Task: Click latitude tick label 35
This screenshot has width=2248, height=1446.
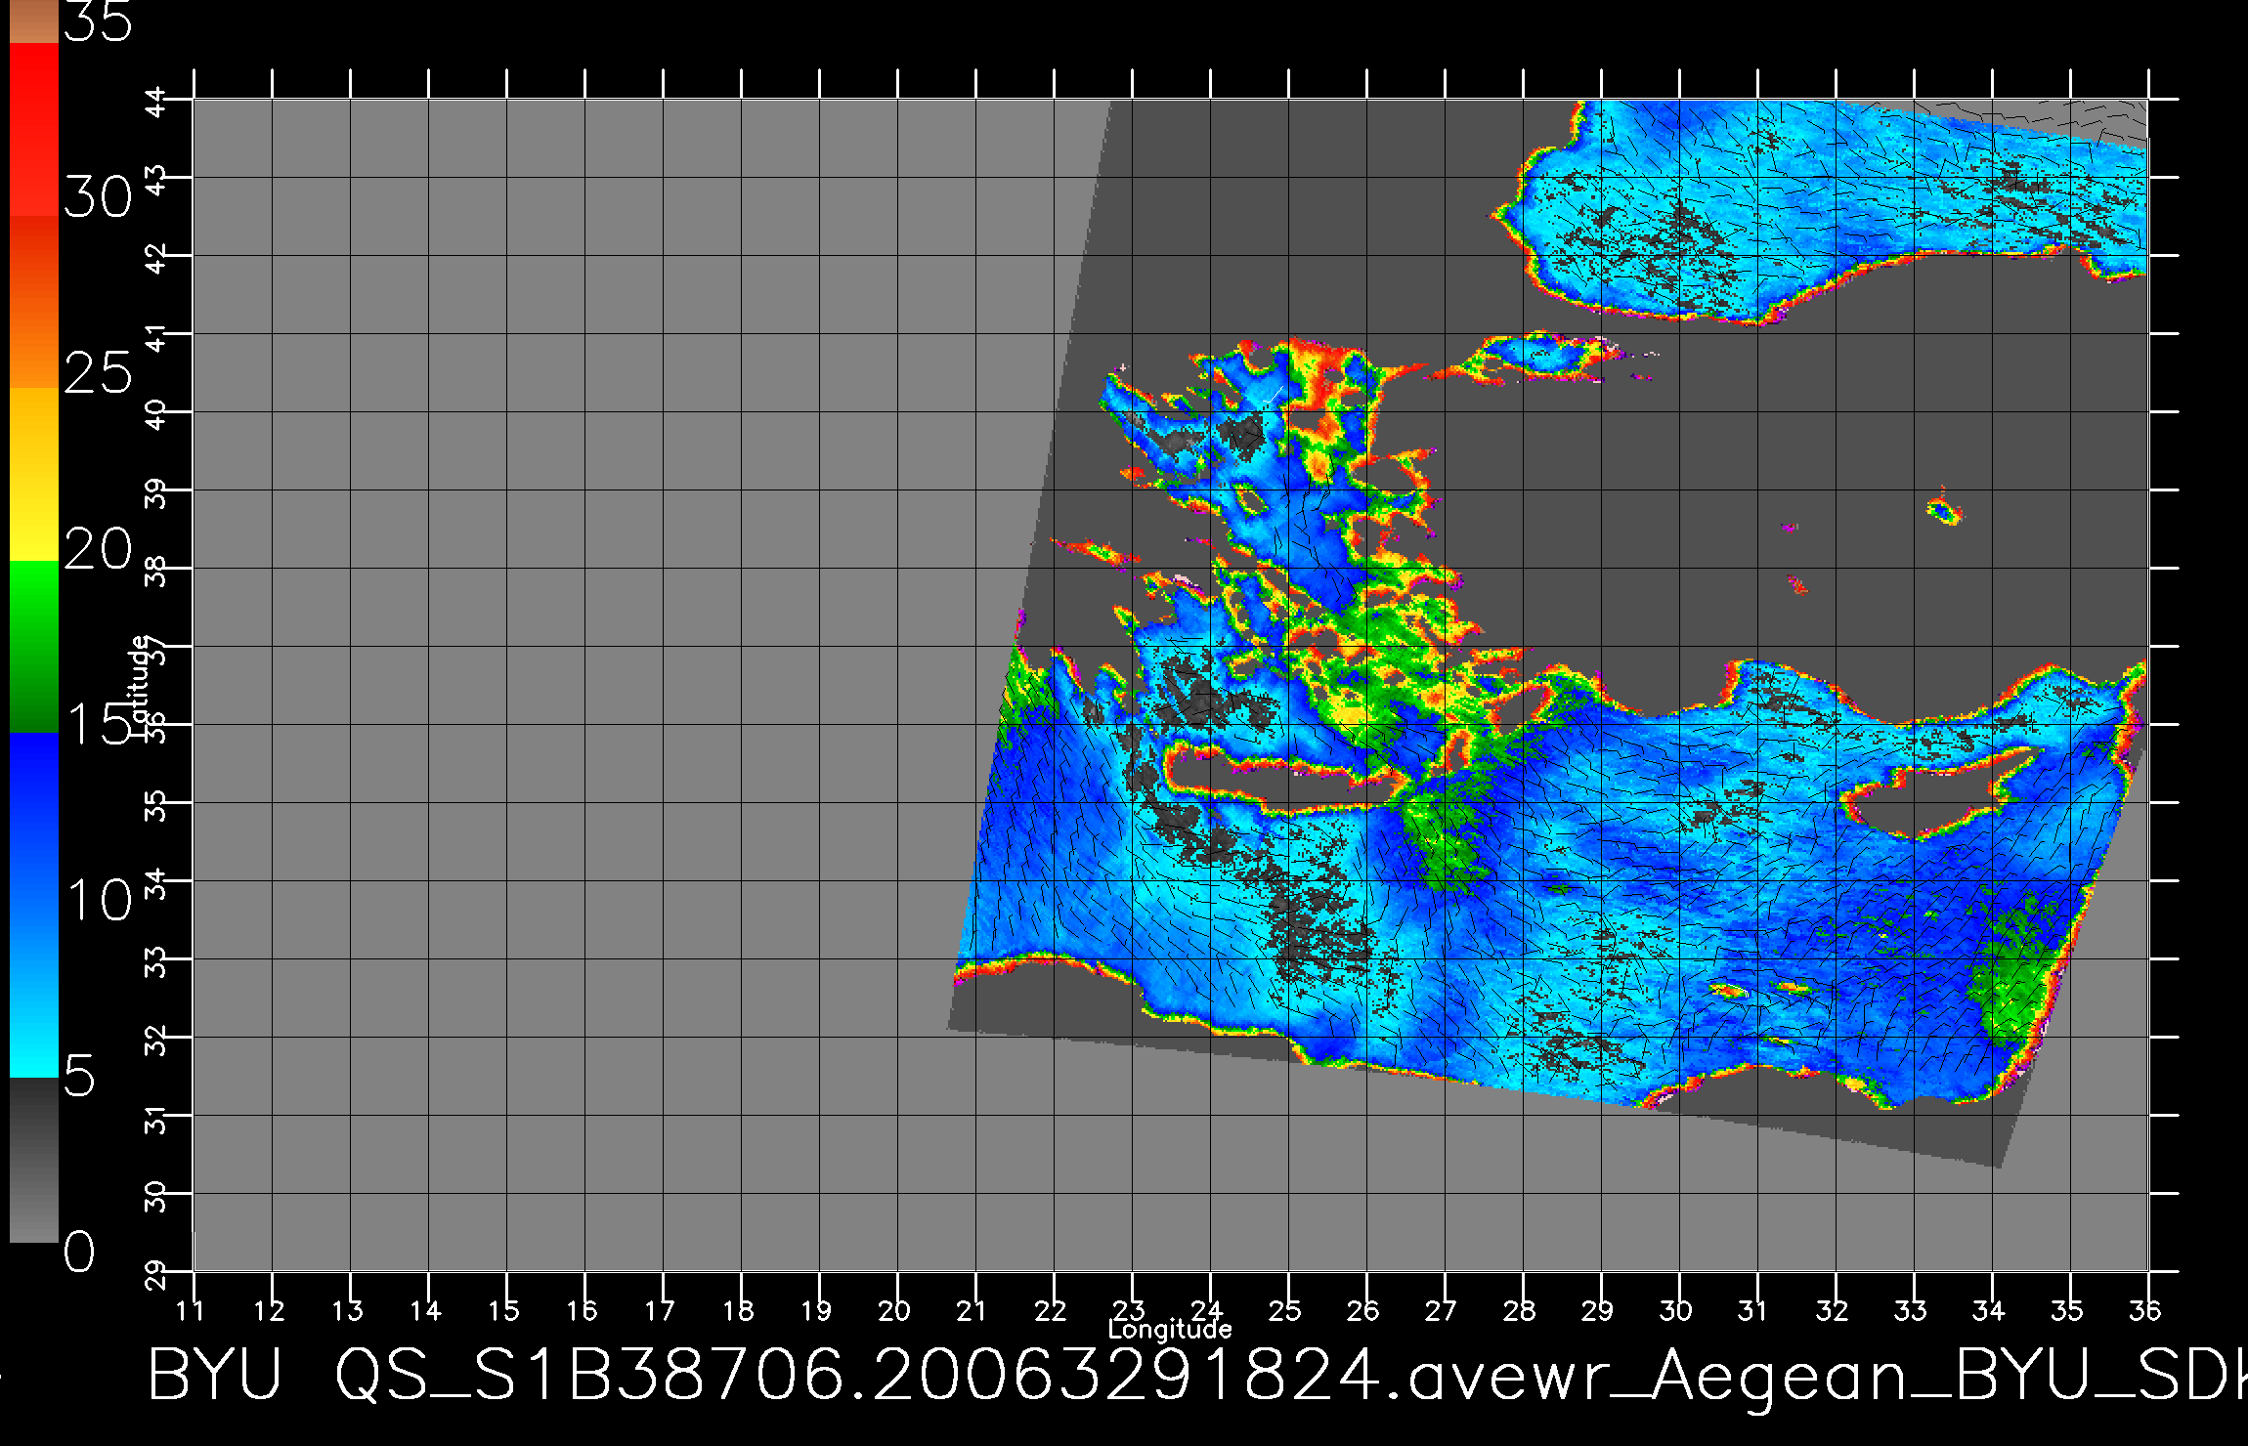Action: tap(157, 808)
